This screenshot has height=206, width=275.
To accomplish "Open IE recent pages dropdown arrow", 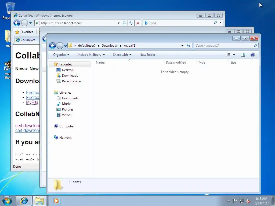I will 30,23.
